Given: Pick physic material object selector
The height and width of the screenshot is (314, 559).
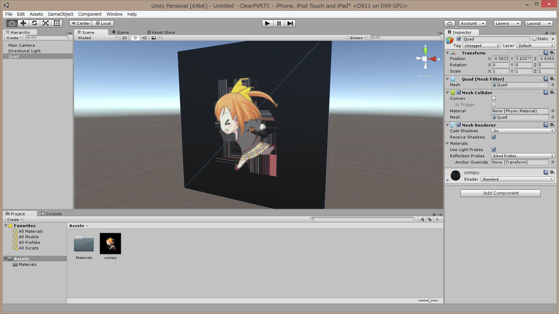Looking at the screenshot, I should pos(553,111).
